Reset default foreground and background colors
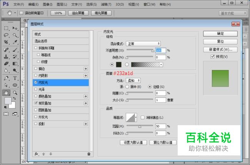 pos(6,107)
